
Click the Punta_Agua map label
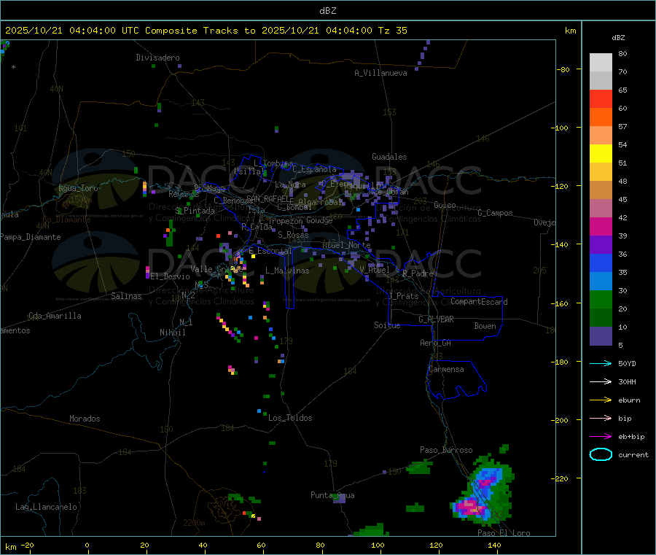coord(332,495)
